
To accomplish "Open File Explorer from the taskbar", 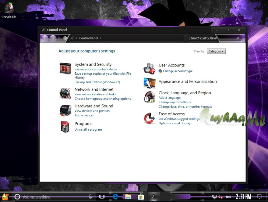I will pyautogui.click(x=128, y=197).
